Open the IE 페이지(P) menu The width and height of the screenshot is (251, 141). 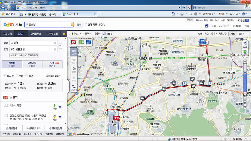[209, 14]
